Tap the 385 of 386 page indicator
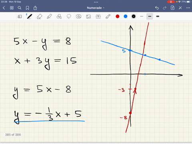This screenshot has width=192, height=144. 13,135
